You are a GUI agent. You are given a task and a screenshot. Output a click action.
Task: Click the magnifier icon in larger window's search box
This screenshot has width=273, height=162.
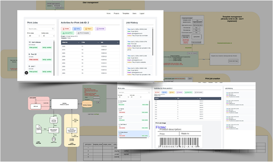[53, 29]
